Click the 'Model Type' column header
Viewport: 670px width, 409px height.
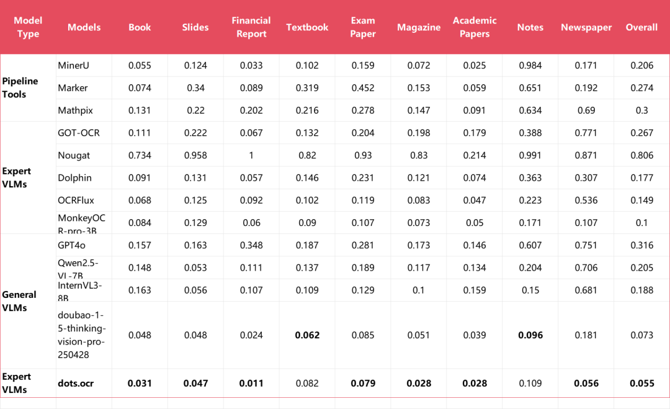pyautogui.click(x=28, y=27)
